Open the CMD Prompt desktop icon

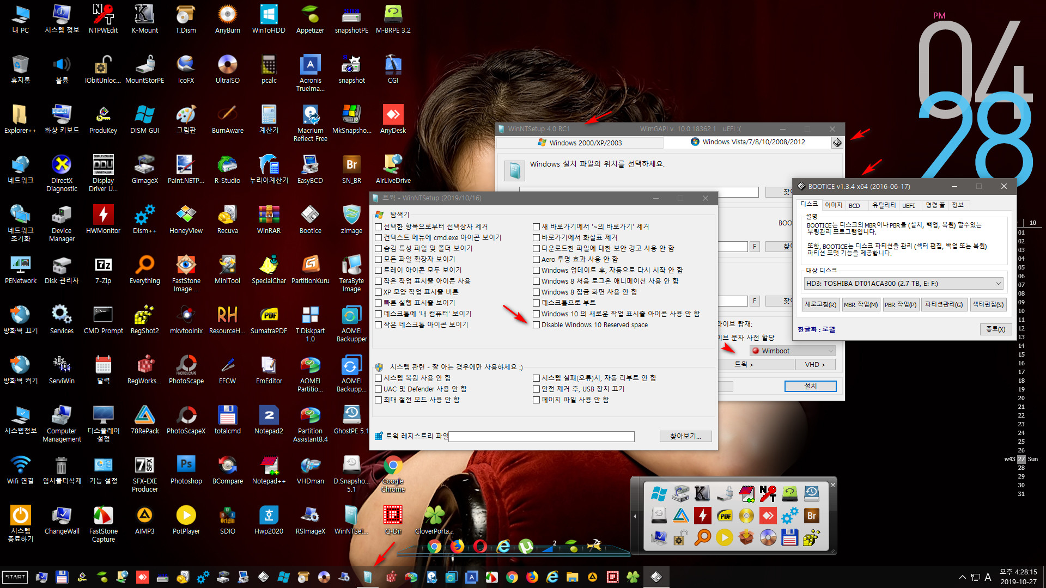pyautogui.click(x=103, y=320)
